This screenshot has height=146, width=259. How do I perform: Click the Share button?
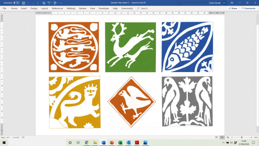click(233, 8)
